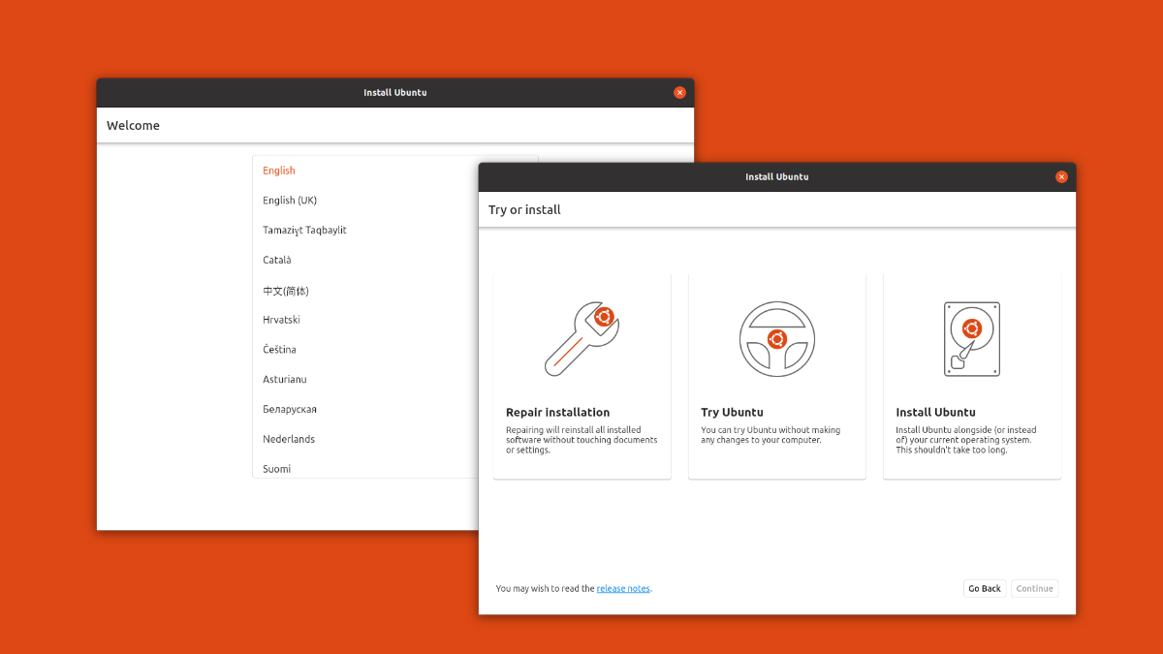The image size is (1163, 654).
Task: Open the release notes link
Action: coord(623,588)
